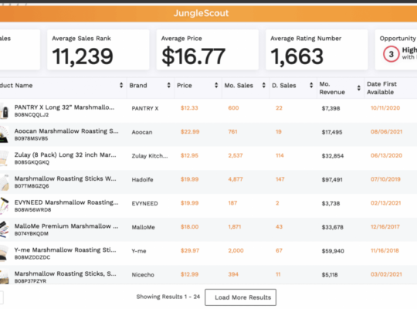Screen dimensions: 417x309
Task: Select ASIN B08MZDDZDC text
Action: 32,257
